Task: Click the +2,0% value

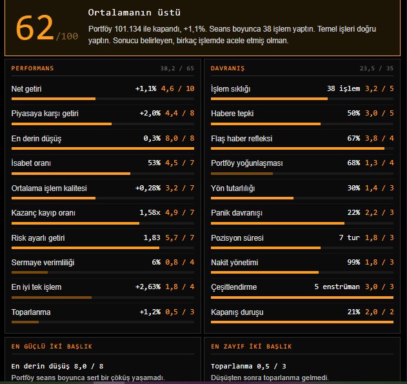Action: pos(150,113)
